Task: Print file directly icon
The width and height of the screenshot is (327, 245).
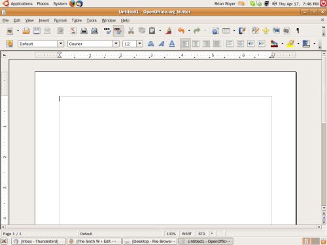Action: (84, 31)
